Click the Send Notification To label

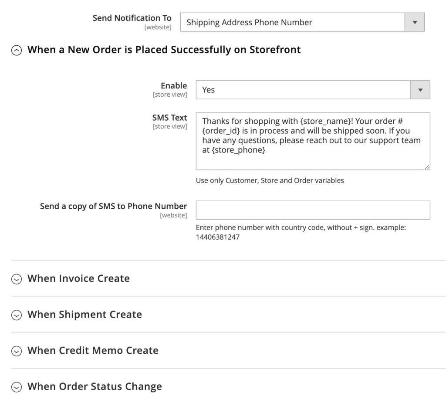tap(132, 18)
